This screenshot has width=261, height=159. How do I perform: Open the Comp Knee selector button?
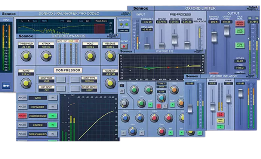61,79
